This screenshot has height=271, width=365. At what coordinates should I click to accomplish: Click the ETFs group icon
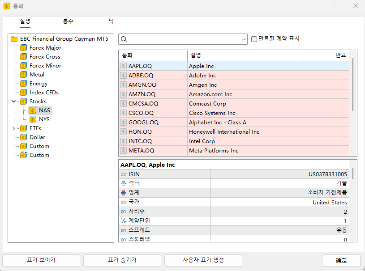click(23, 128)
